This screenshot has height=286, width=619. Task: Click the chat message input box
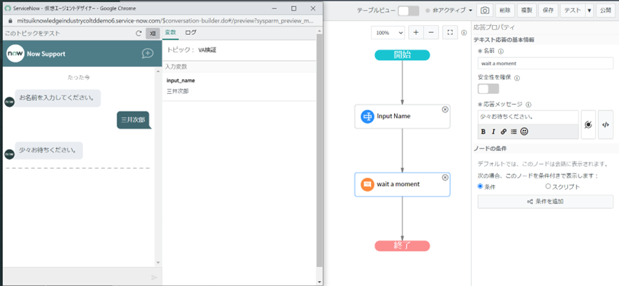pos(76,277)
